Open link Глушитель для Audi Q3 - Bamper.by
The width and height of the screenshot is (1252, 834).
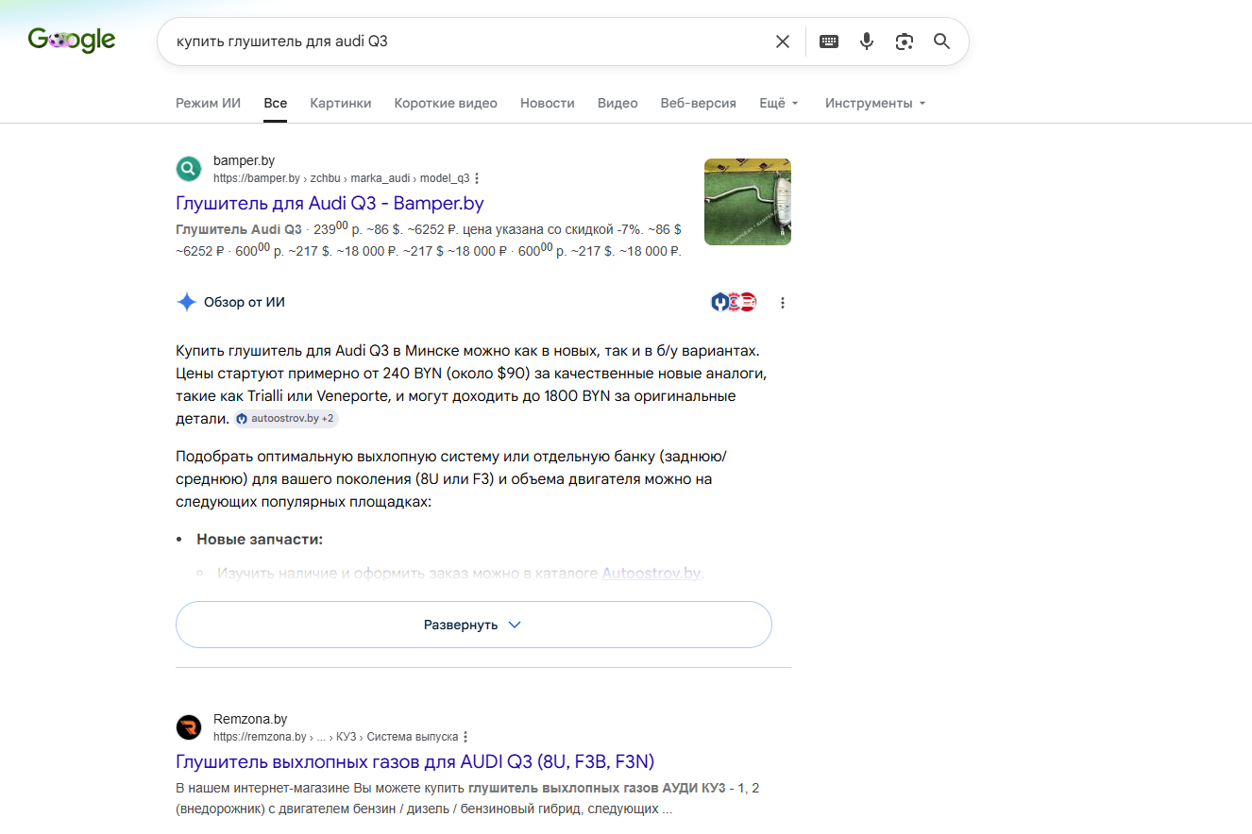[x=330, y=203]
